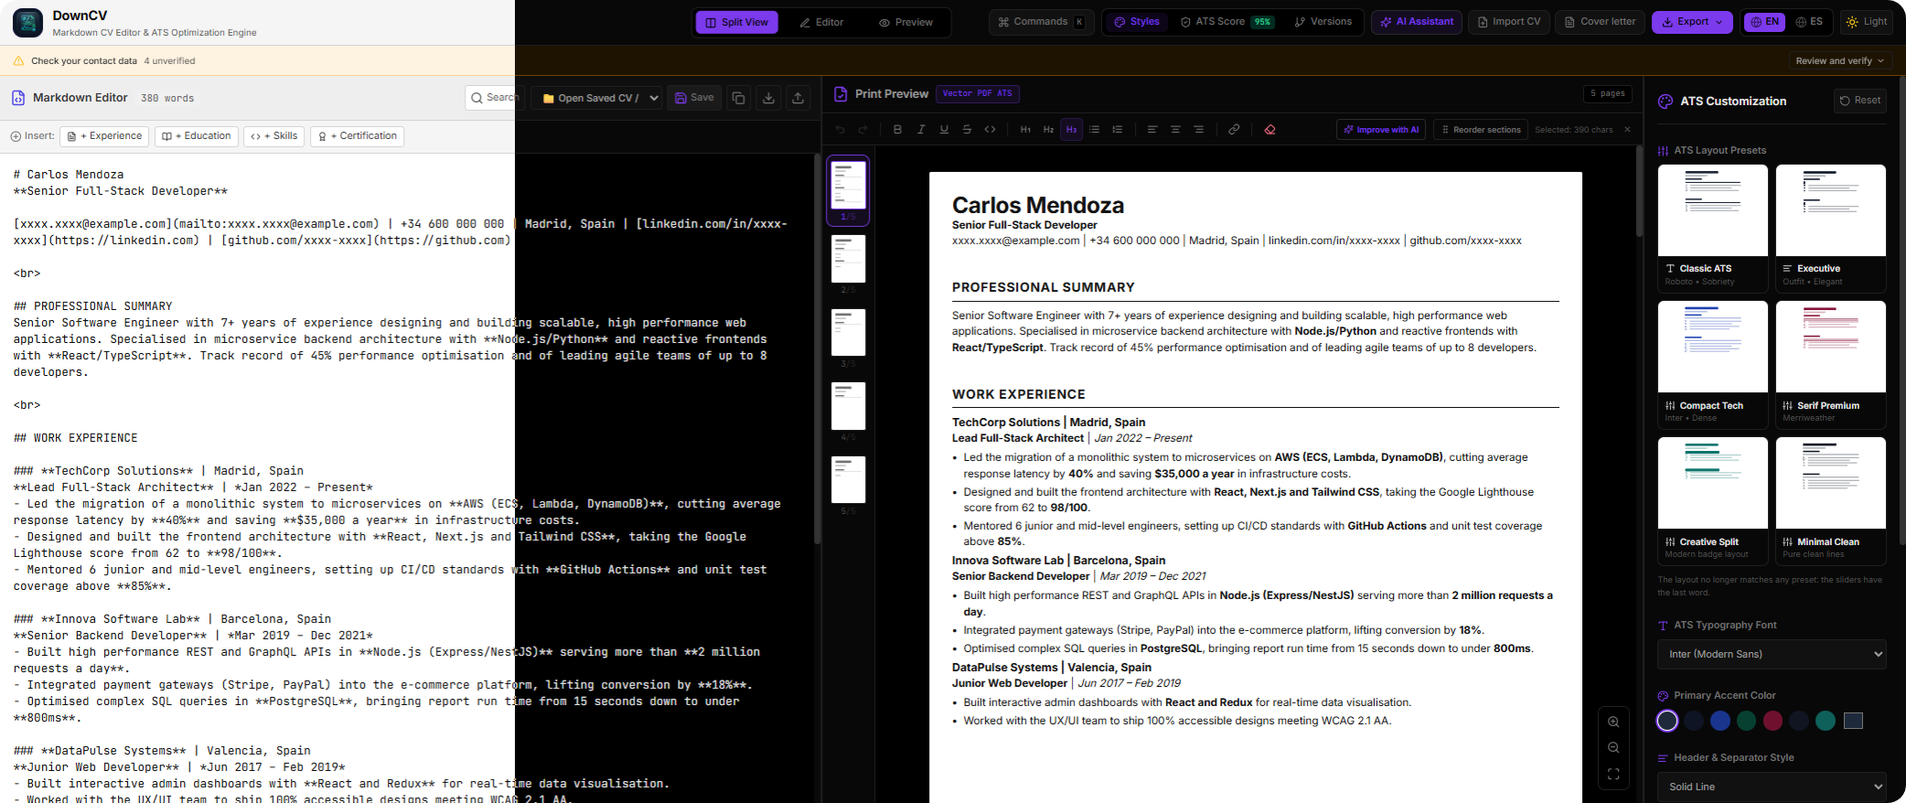The width and height of the screenshot is (1906, 803).
Task: Open the Versions tab
Action: pos(1323,22)
